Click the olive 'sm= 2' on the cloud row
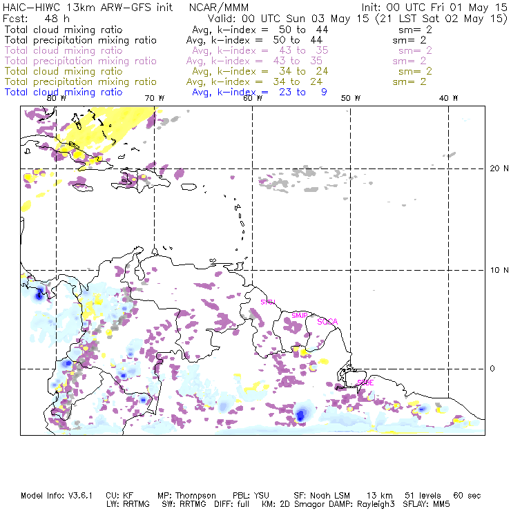The width and height of the screenshot is (511, 511). pyautogui.click(x=415, y=71)
